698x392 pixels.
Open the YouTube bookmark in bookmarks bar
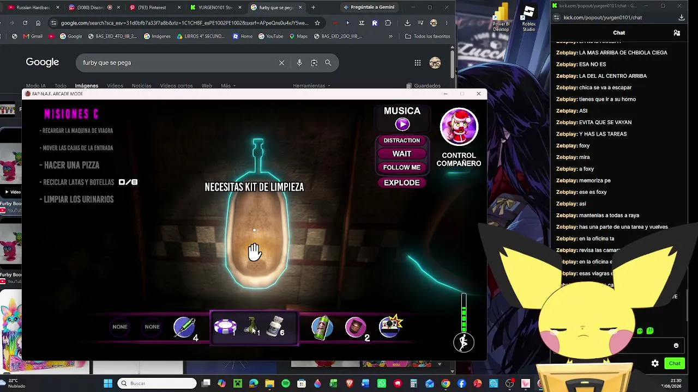coord(270,36)
